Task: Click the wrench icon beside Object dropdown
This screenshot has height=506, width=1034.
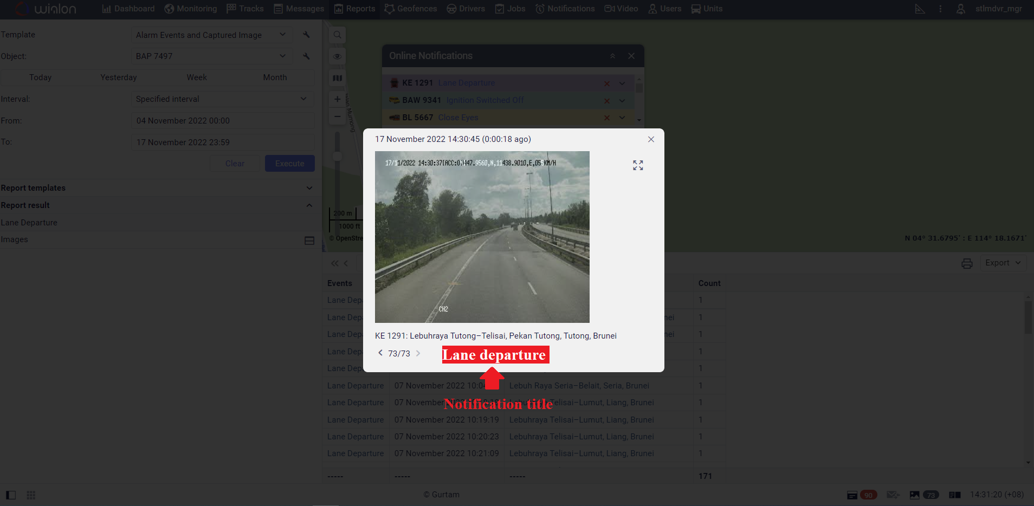Action: click(306, 56)
